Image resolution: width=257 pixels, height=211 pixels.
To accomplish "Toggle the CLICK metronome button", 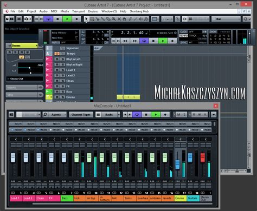I will 184,32.
